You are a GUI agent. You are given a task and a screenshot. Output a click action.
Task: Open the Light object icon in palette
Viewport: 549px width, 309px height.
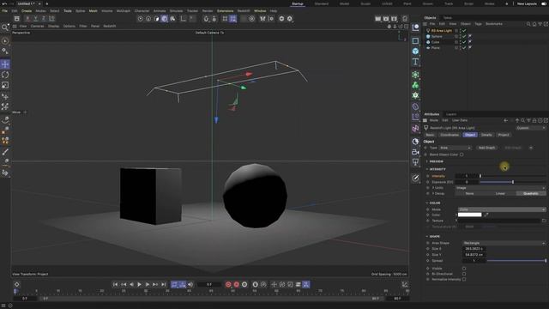click(415, 162)
